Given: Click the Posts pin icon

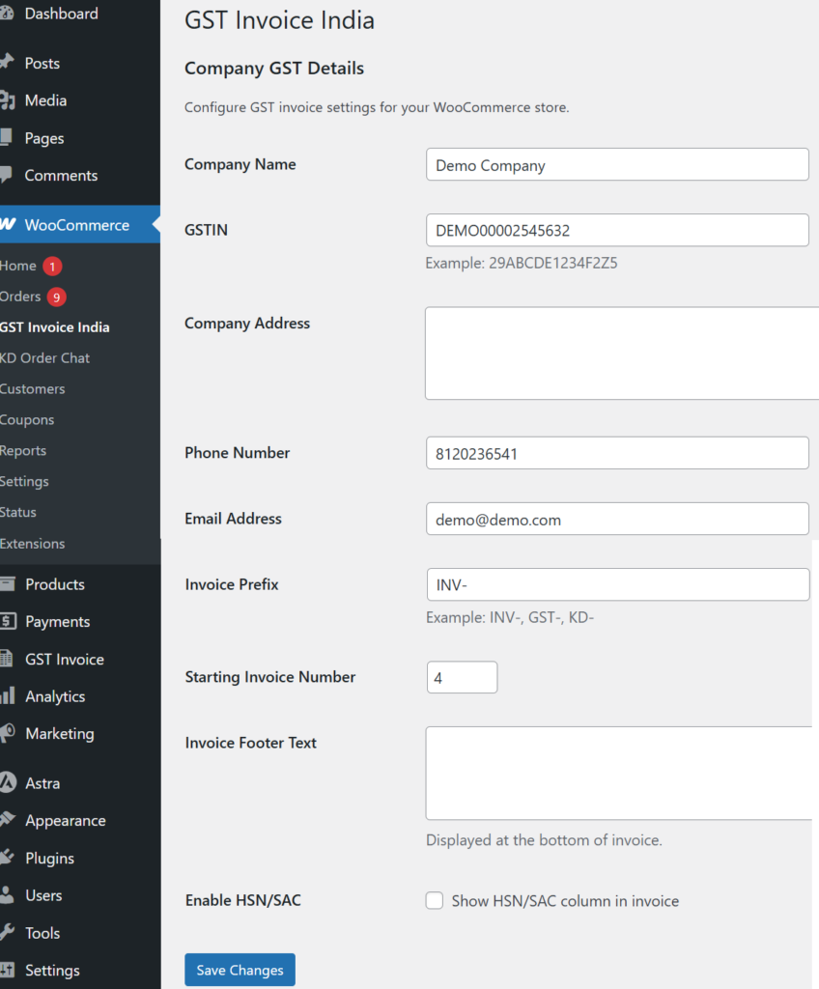Looking at the screenshot, I should (x=7, y=62).
